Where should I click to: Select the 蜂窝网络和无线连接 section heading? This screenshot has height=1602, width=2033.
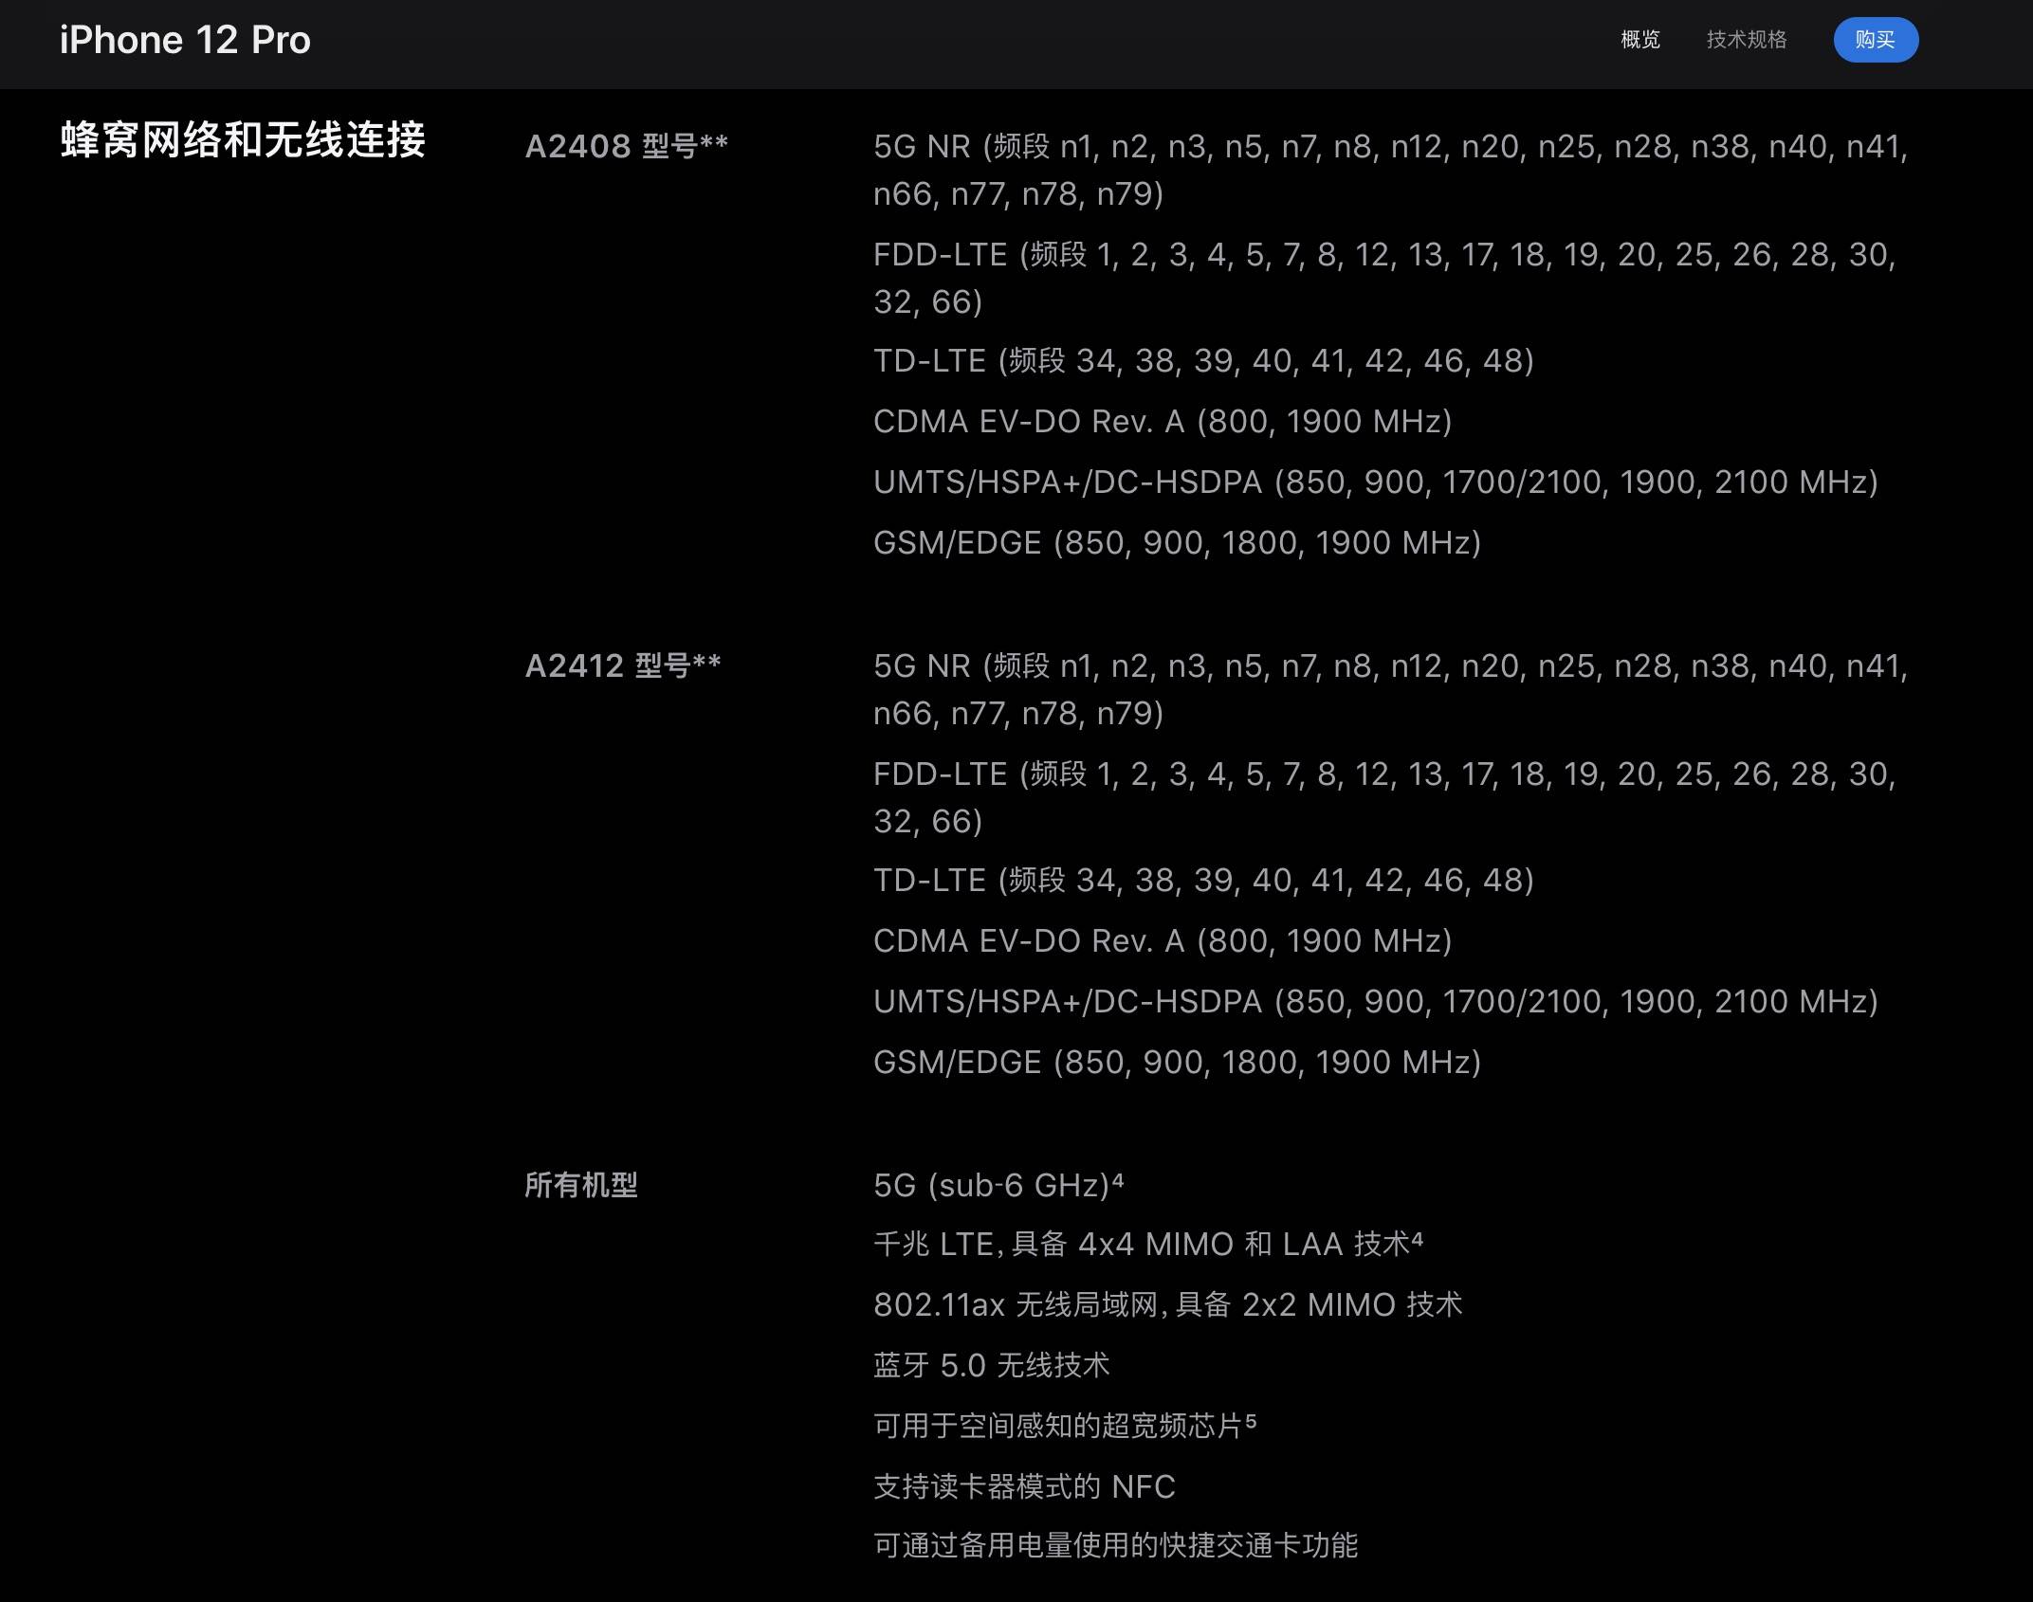click(243, 140)
